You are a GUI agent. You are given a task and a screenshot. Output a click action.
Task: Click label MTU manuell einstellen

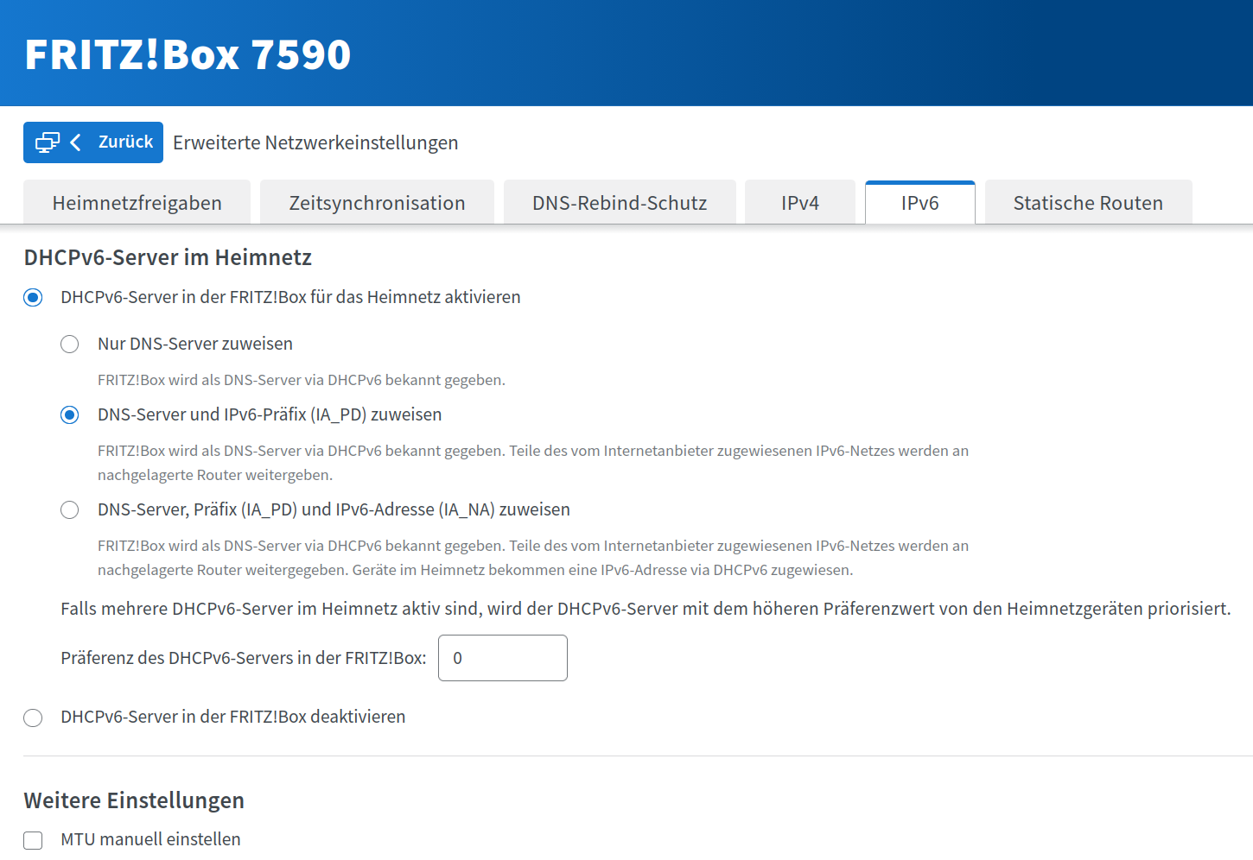click(x=150, y=839)
